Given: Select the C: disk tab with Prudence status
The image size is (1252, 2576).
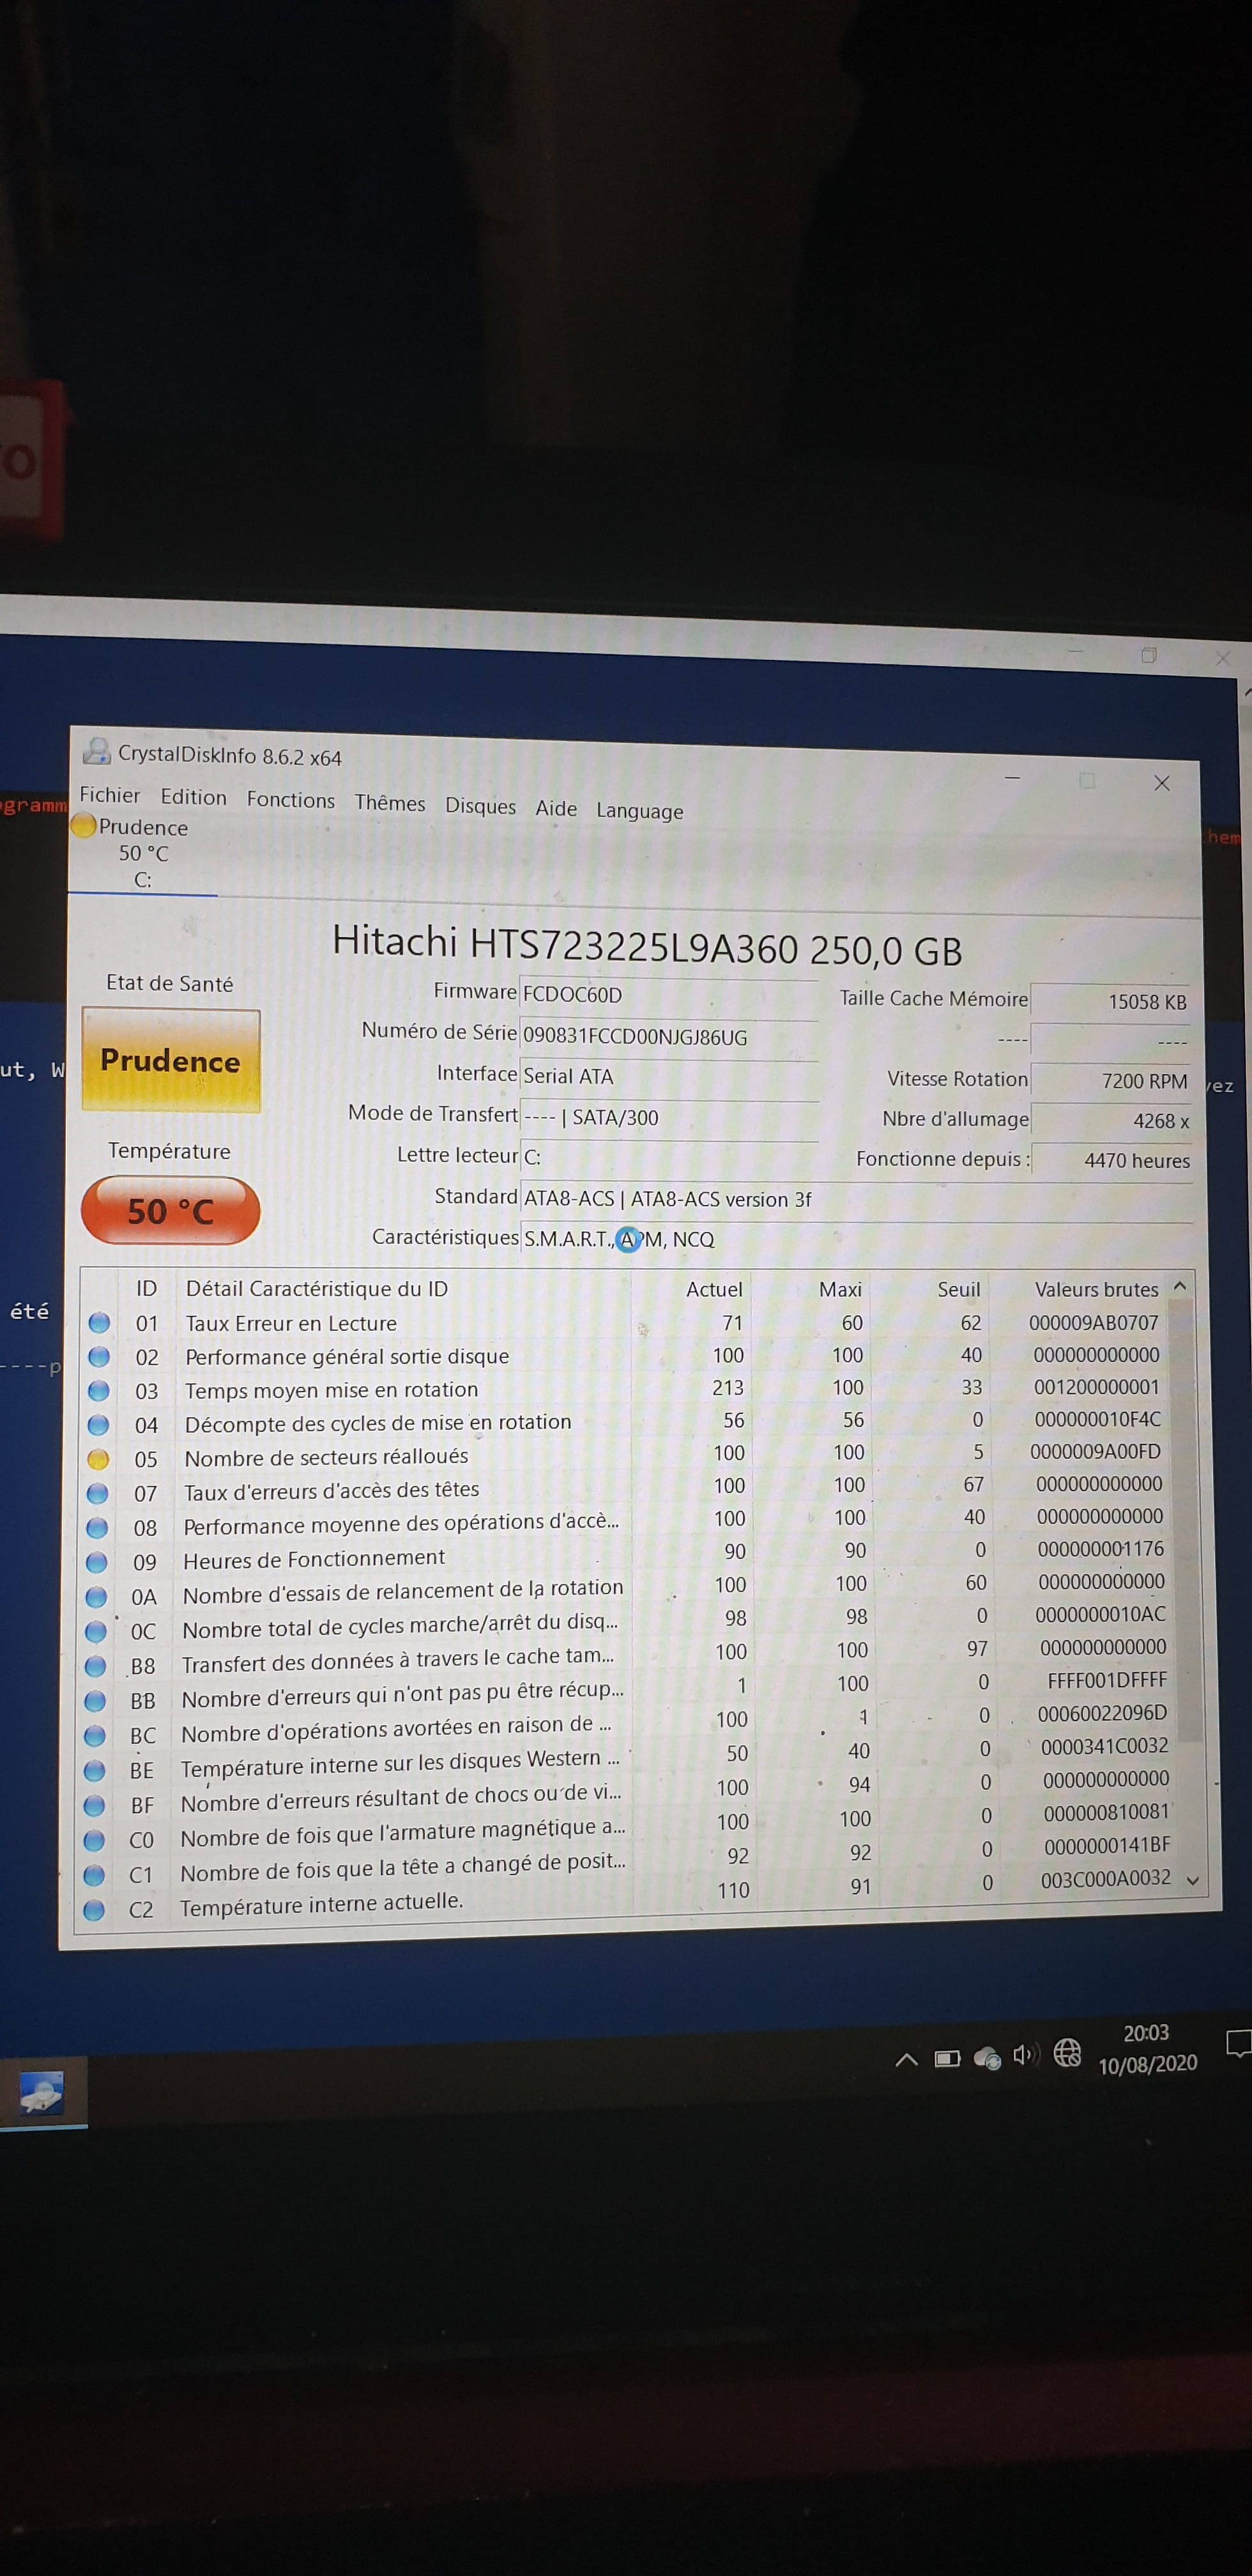Looking at the screenshot, I should click(143, 853).
